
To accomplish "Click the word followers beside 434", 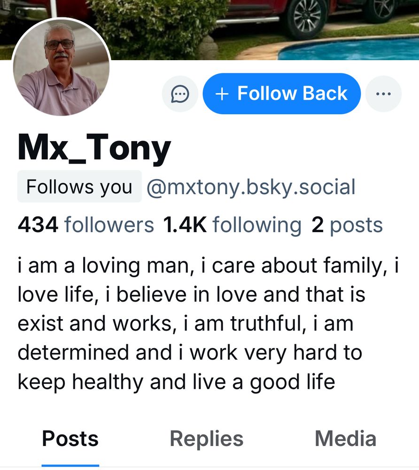I will coord(109,225).
